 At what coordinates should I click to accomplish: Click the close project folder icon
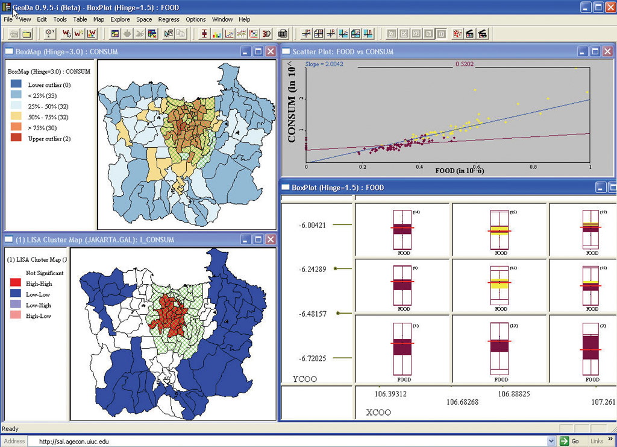(27, 34)
